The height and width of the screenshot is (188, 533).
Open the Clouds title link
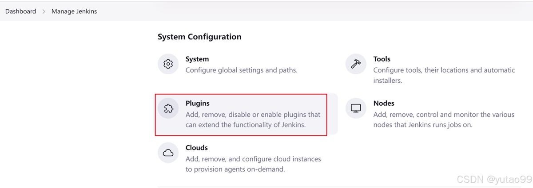[197, 147]
